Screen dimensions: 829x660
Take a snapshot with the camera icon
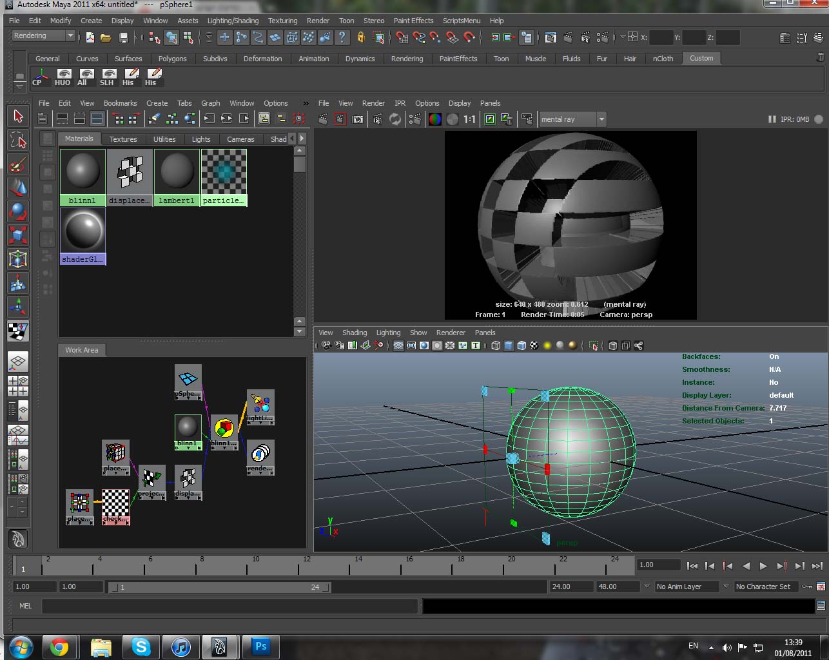[x=358, y=119]
